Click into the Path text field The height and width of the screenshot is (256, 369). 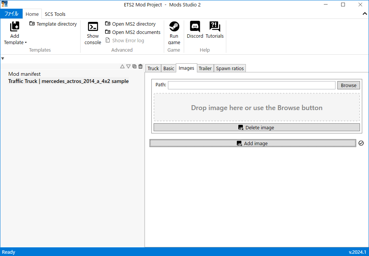tap(252, 85)
